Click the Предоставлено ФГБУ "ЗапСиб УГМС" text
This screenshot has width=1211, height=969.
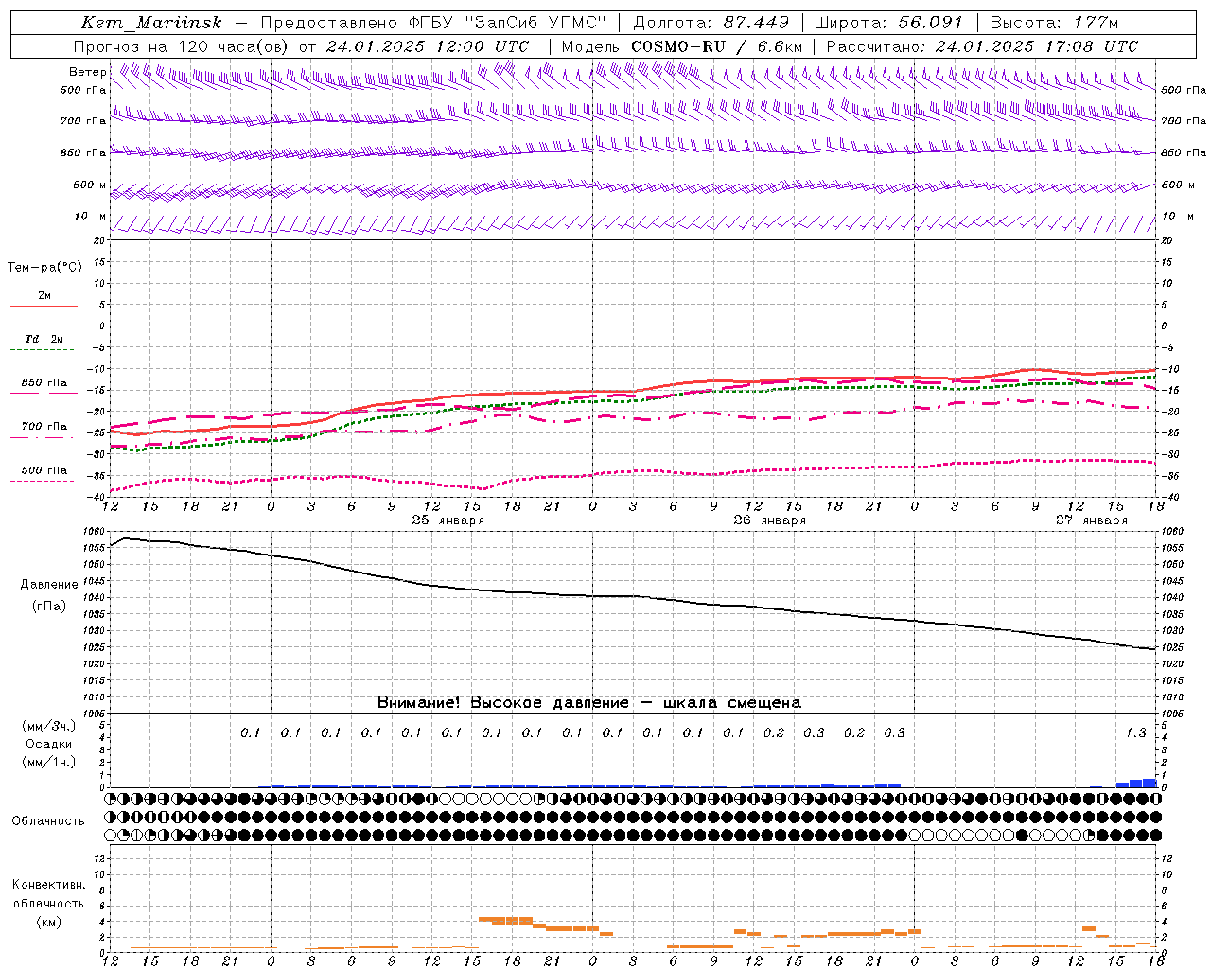coord(432,23)
